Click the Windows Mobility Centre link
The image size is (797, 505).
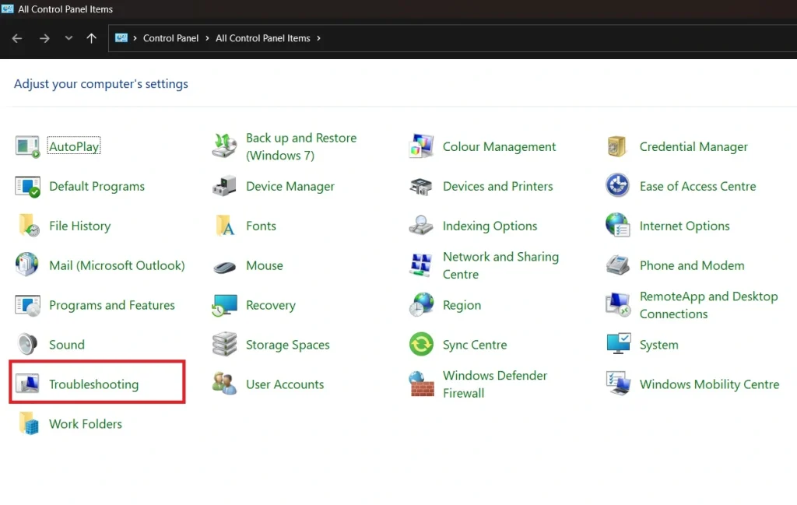[709, 384]
